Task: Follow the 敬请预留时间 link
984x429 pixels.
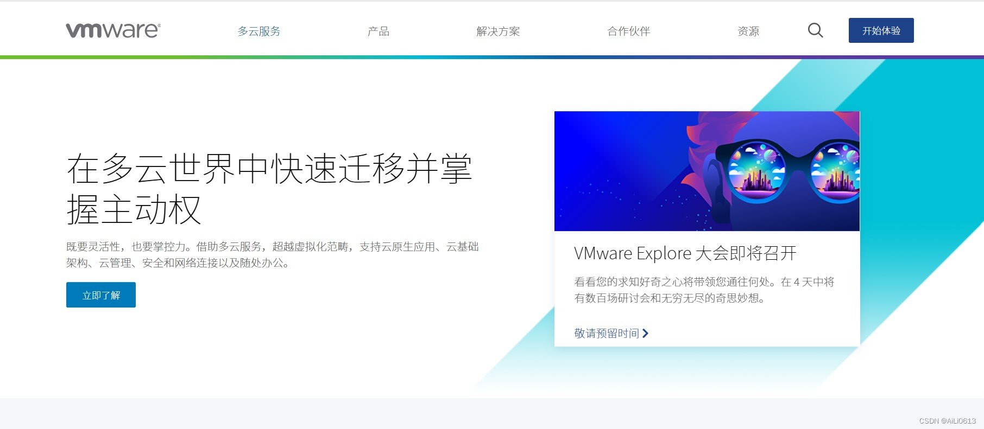Action: [x=607, y=333]
